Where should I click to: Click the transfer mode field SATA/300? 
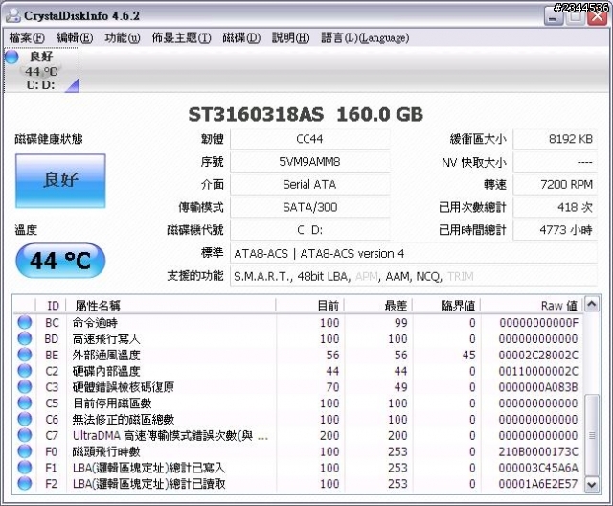point(309,207)
